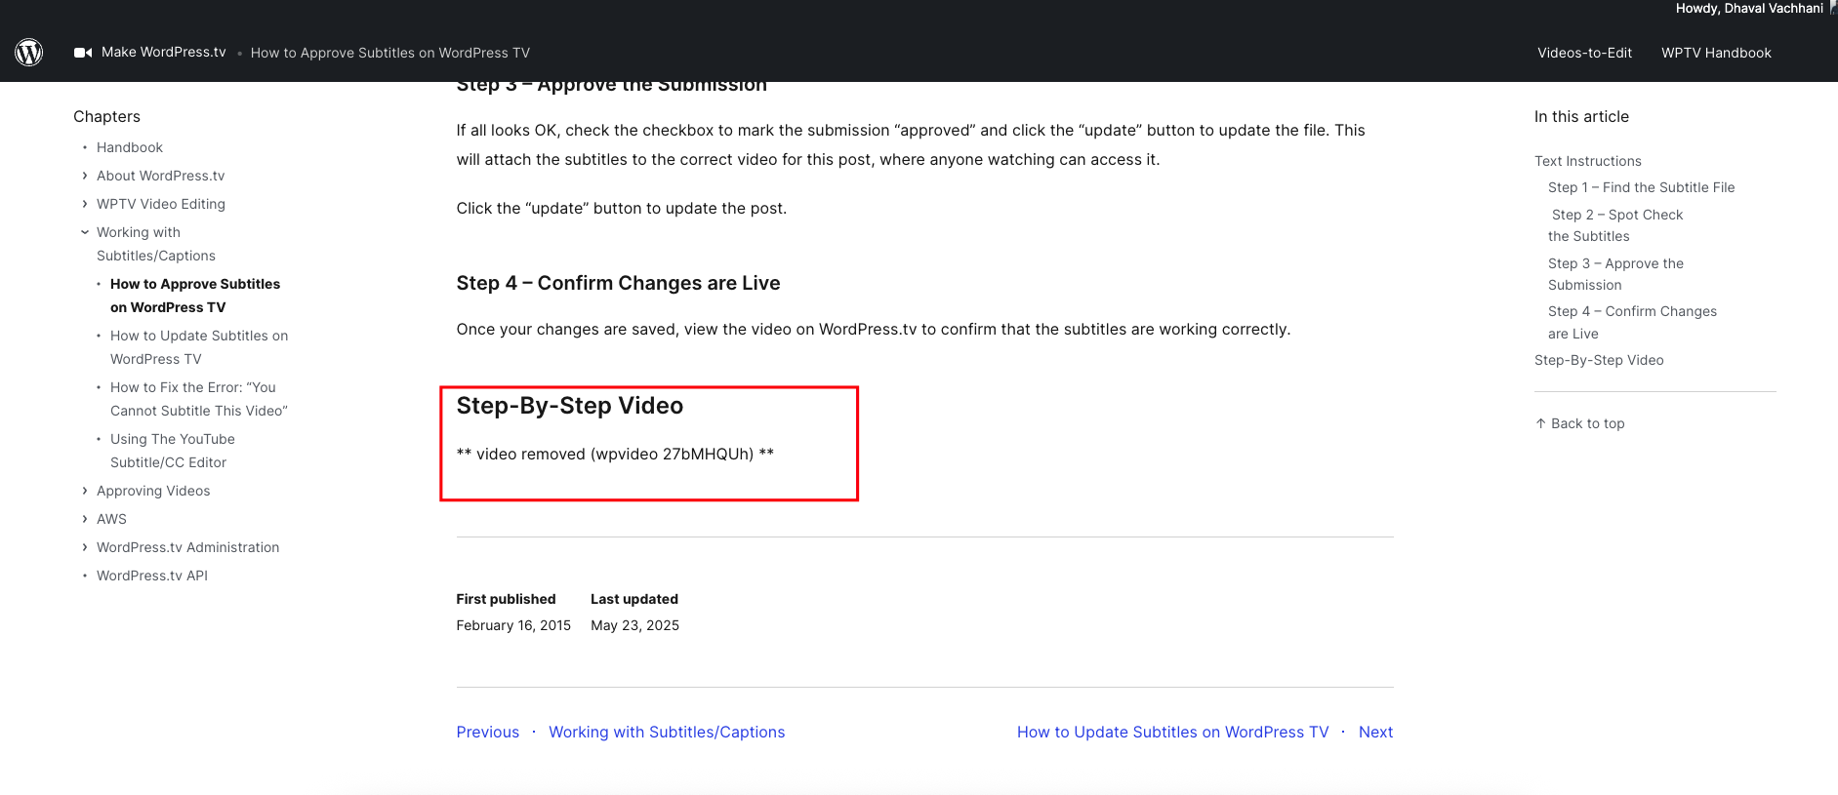Viewport: 1838px width, 795px height.
Task: Open Make WordPress.tv home link
Action: point(163,52)
